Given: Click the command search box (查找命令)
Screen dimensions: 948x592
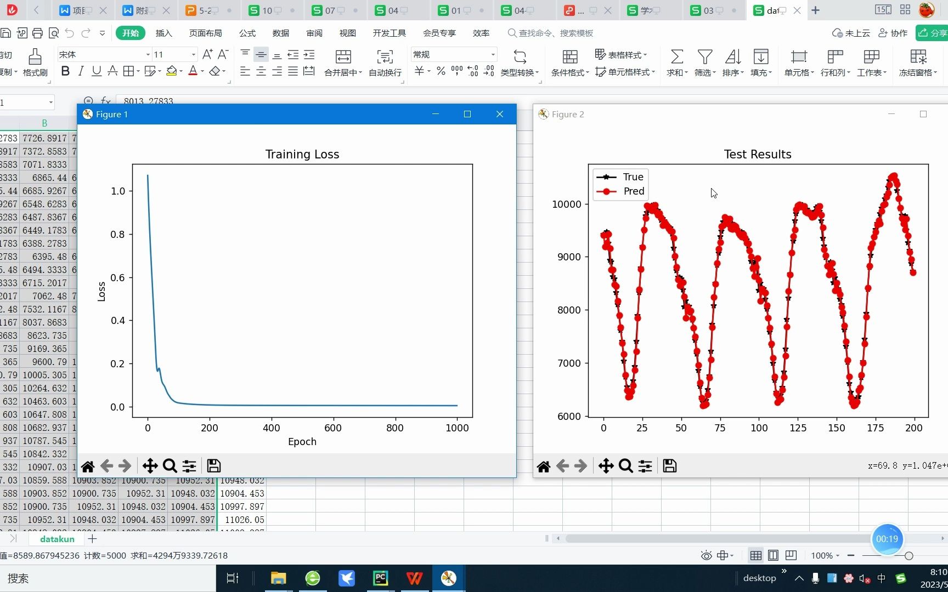Looking at the screenshot, I should pos(550,33).
